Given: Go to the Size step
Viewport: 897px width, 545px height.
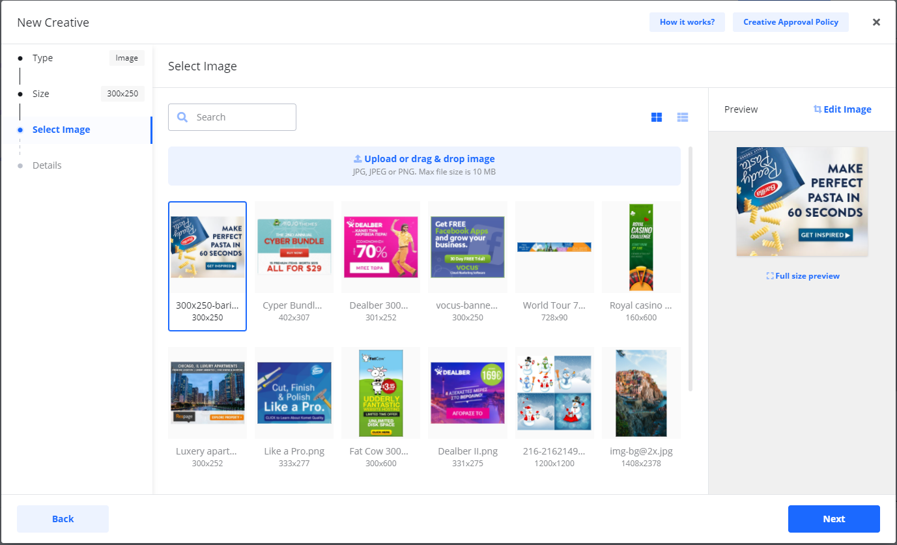Looking at the screenshot, I should [x=41, y=94].
